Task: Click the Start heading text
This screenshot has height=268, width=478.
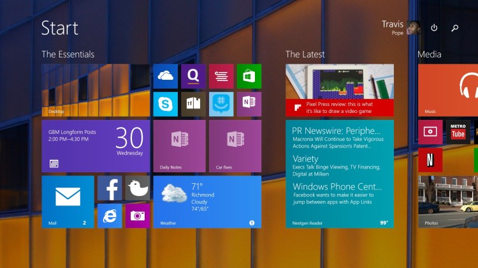Action: 60,28
